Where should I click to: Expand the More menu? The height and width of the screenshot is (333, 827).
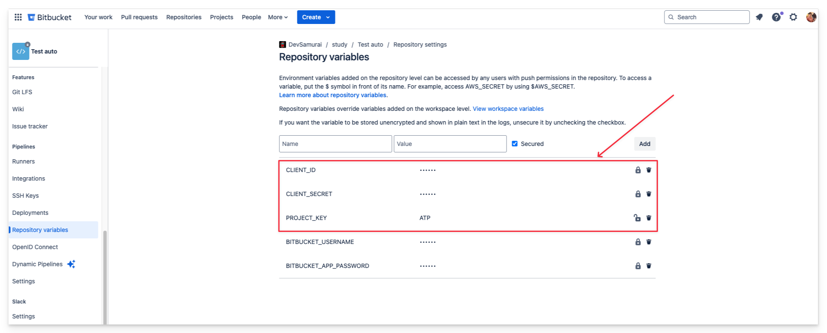(x=278, y=17)
